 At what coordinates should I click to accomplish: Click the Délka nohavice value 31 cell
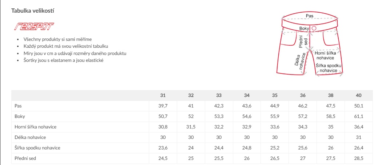[x=359, y=137]
